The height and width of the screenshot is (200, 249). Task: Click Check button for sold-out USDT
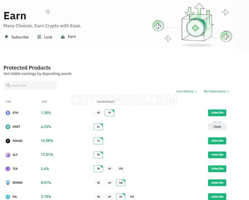(x=217, y=127)
